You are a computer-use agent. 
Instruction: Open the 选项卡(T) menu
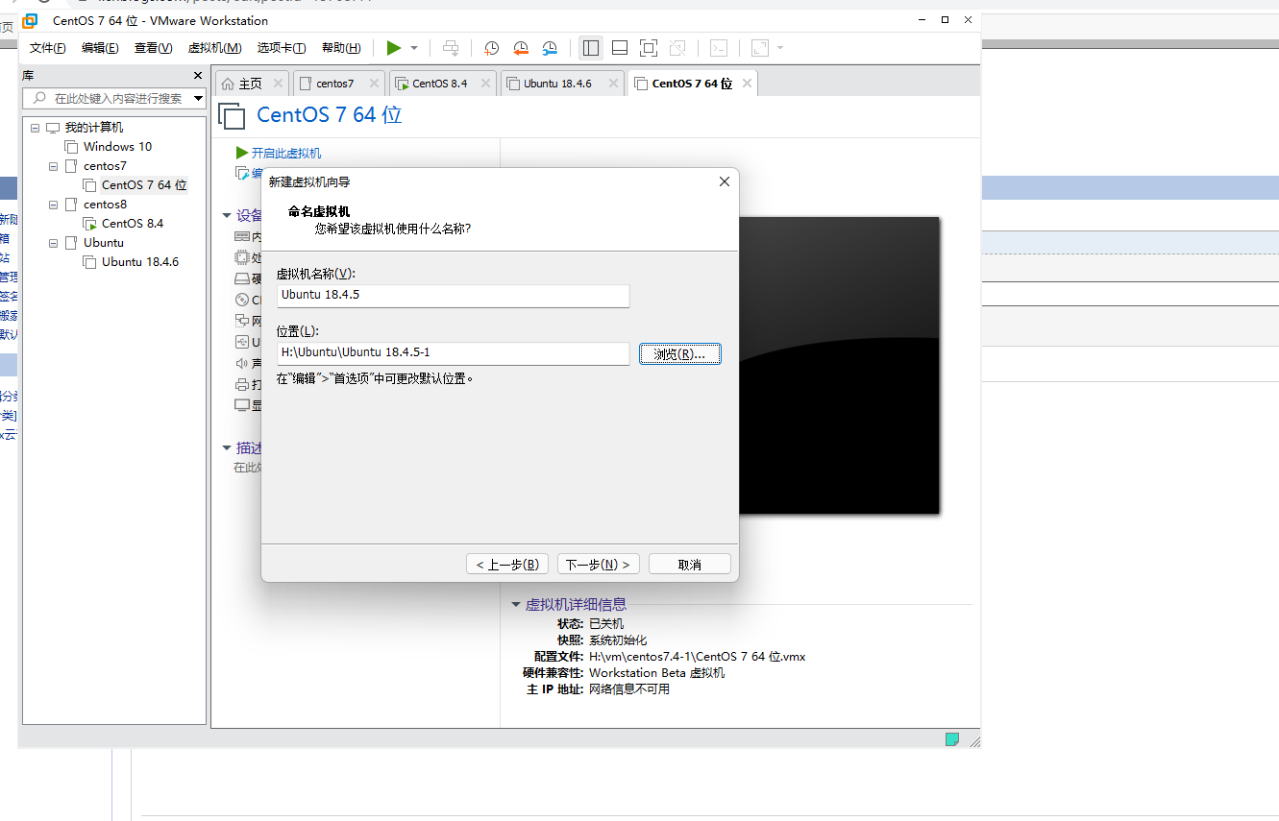[281, 48]
